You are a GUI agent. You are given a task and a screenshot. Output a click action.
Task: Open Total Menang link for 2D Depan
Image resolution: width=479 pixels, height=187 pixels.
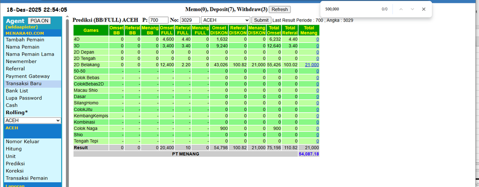pyautogui.click(x=318, y=52)
